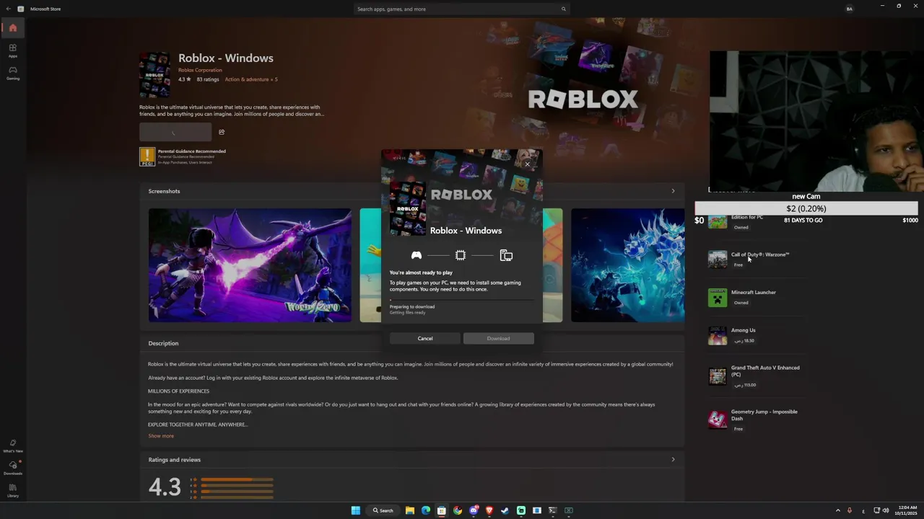Click the Minecraft Launcher creeper thumbnail
This screenshot has width=924, height=519.
[x=718, y=297]
